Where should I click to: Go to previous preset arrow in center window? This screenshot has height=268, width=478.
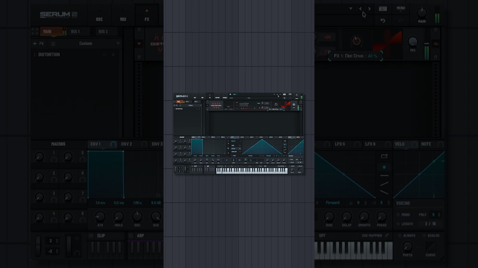click(x=277, y=94)
